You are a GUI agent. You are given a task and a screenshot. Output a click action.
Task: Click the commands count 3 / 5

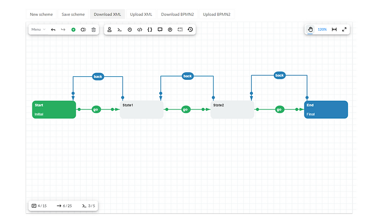(91, 206)
